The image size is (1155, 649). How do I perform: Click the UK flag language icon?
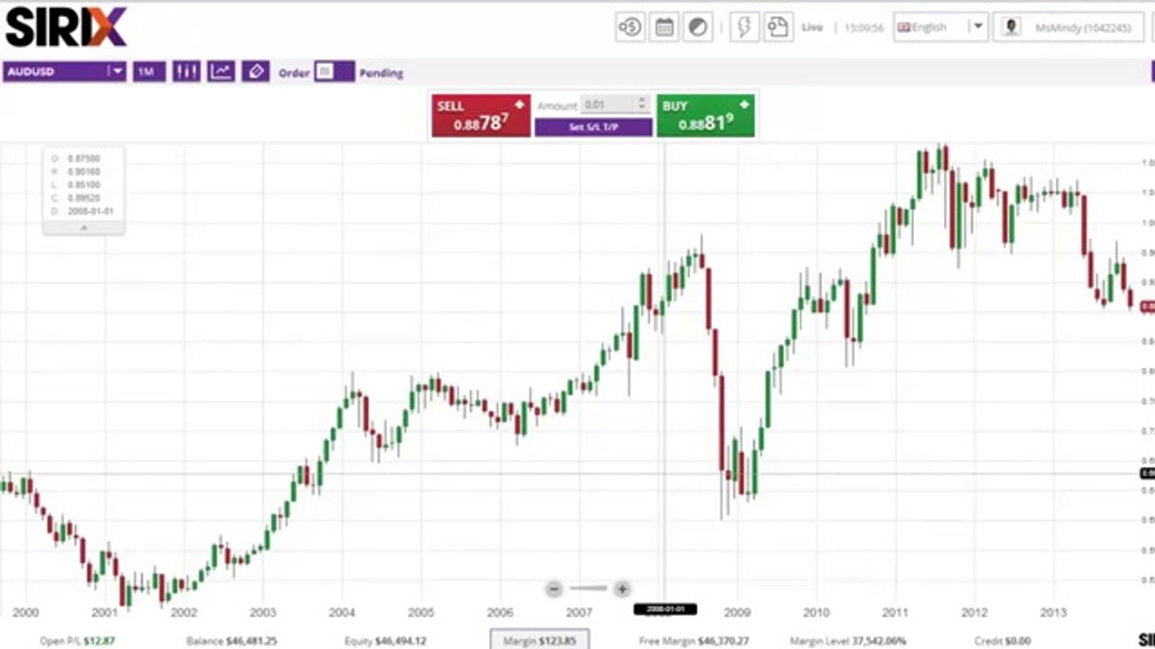[x=903, y=27]
